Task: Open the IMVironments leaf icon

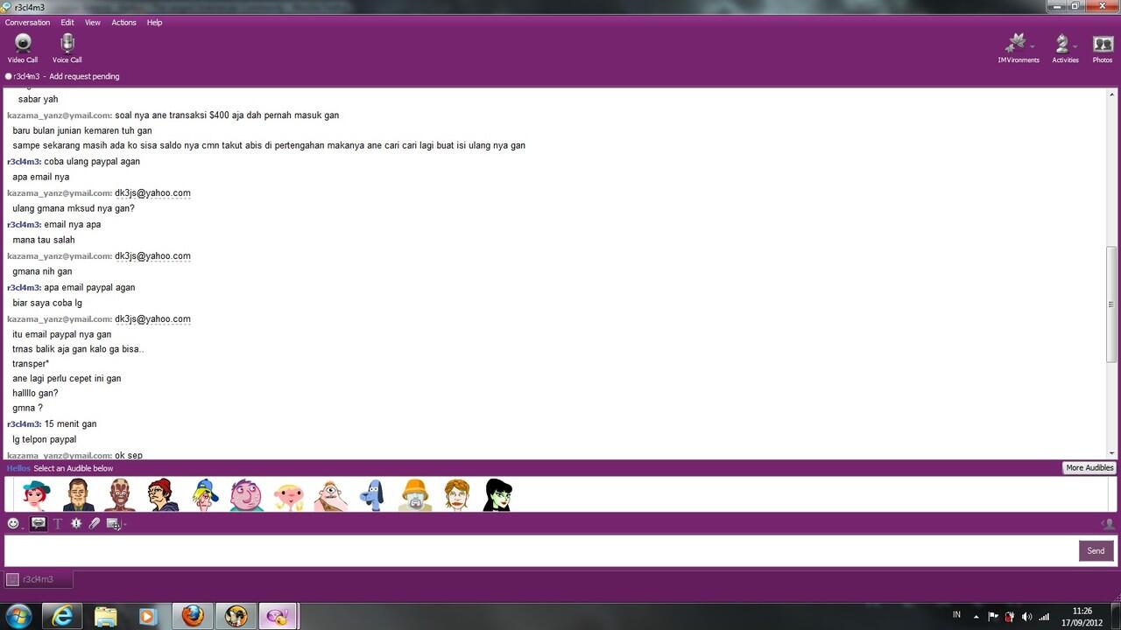Action: click(1016, 43)
